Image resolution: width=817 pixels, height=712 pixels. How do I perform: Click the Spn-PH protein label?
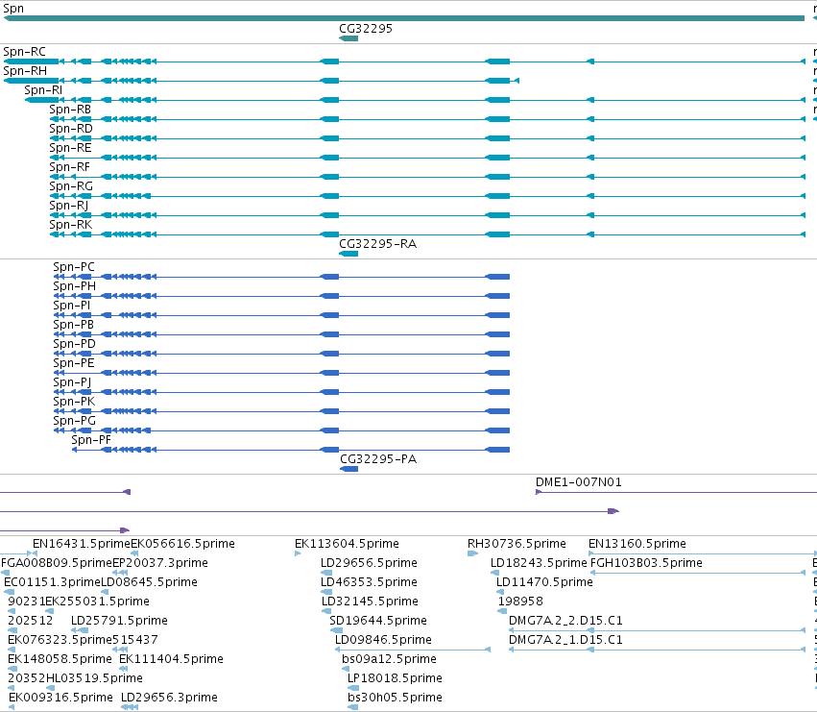[75, 286]
